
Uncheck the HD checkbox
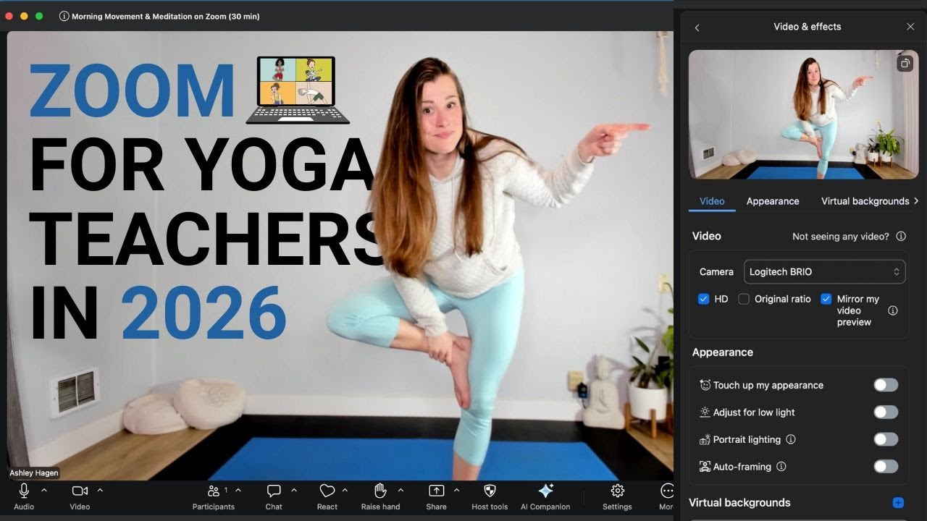(x=703, y=299)
